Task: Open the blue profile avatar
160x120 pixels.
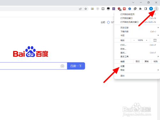Action: [151, 9]
